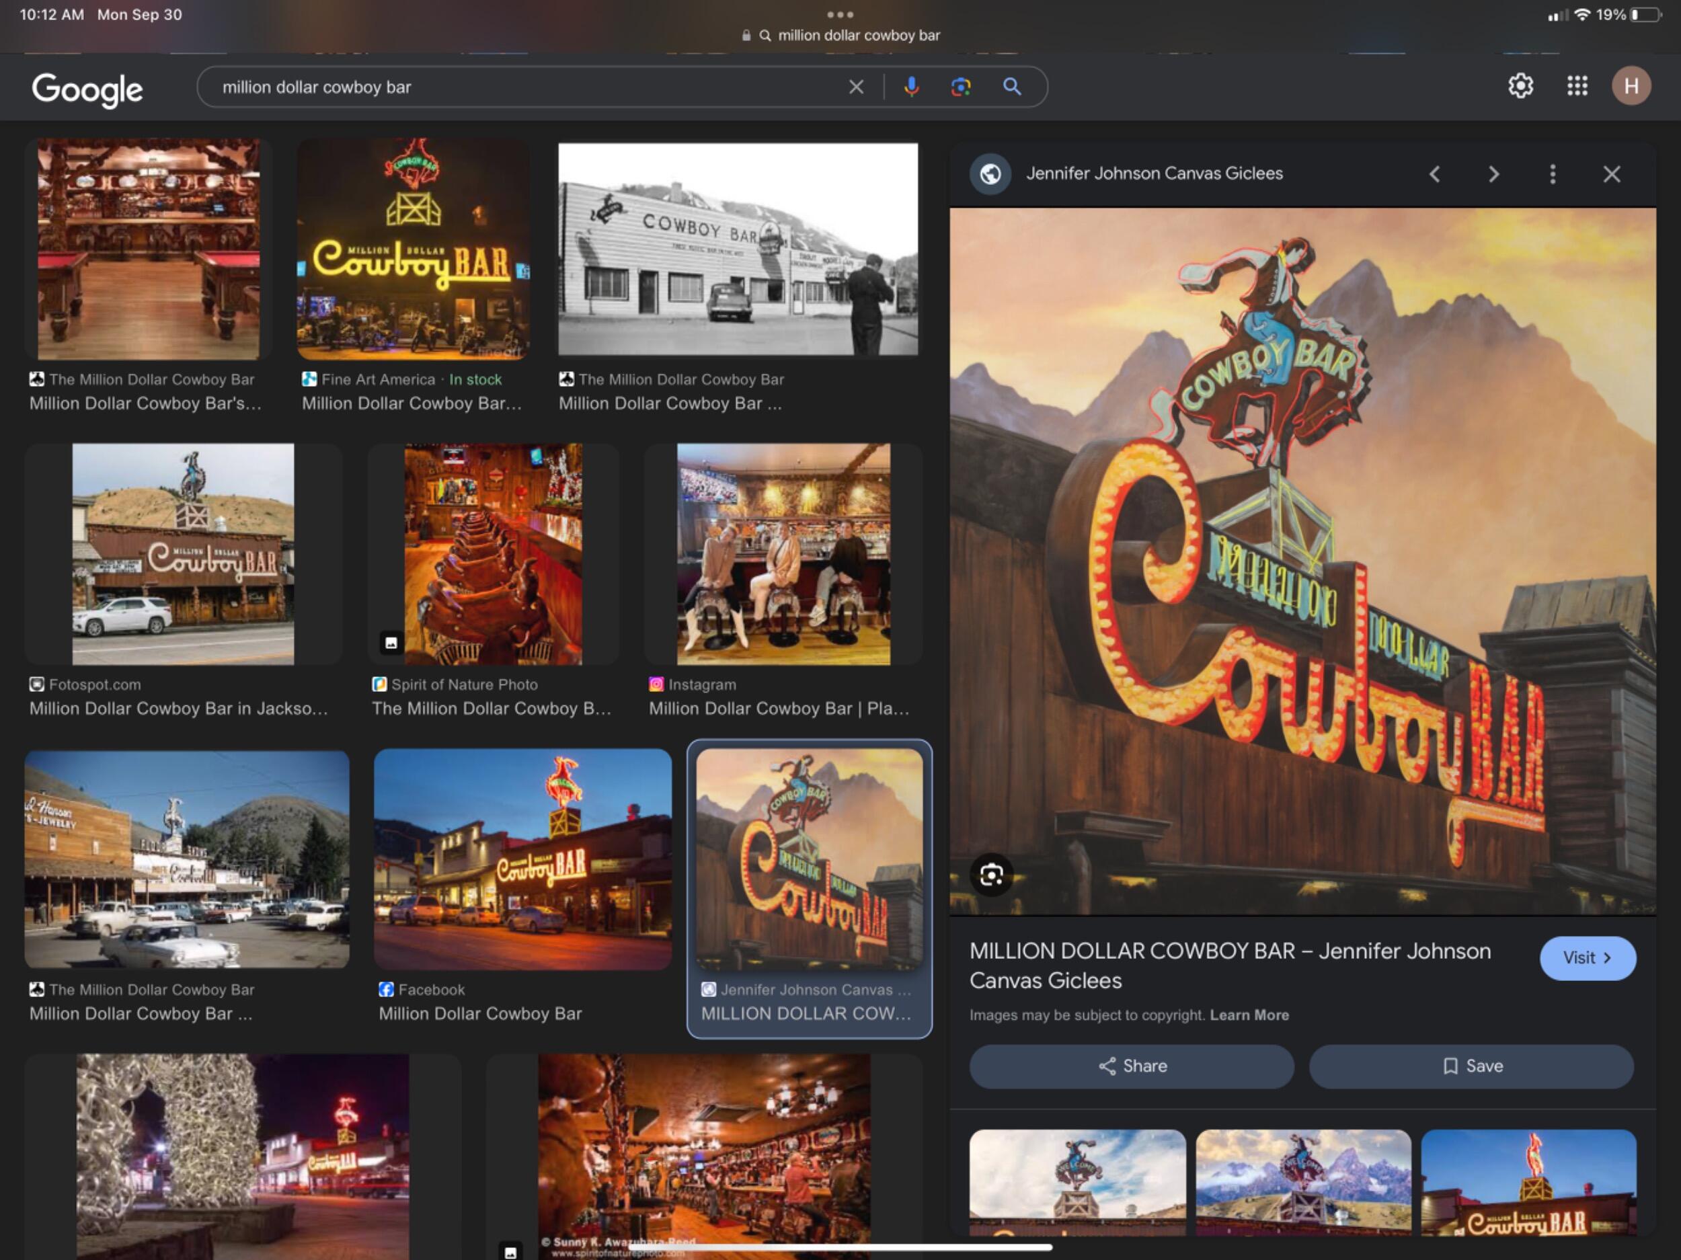Show next image in preview panel
The image size is (1681, 1260).
[x=1493, y=174]
